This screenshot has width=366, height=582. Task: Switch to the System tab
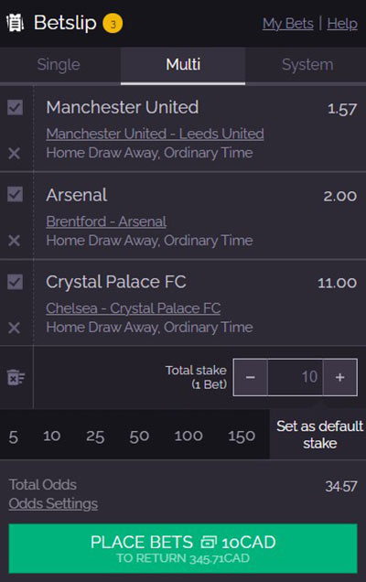307,65
